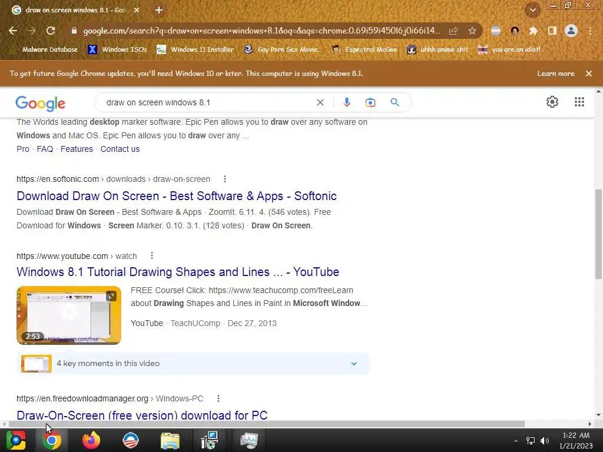Open Draw-On-Screen free version download result

[142, 415]
